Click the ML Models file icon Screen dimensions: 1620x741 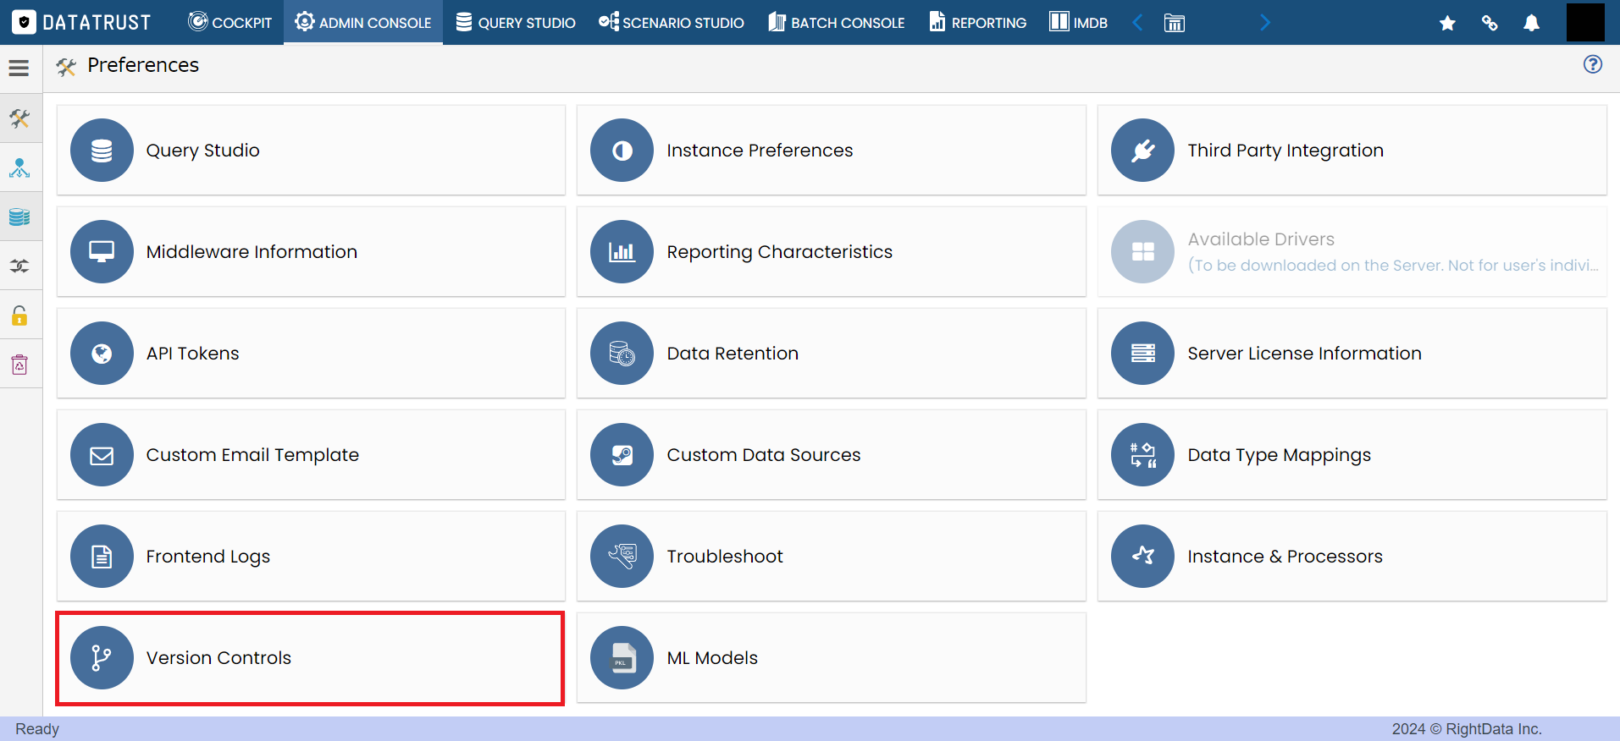pos(622,658)
